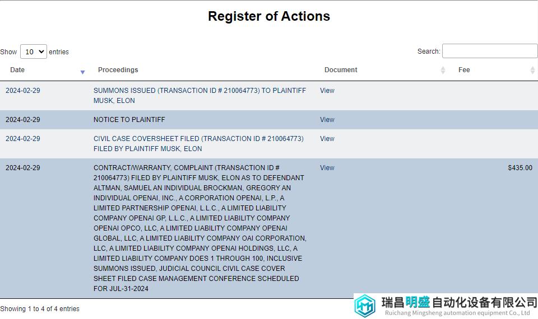Sort table by Date column header
This screenshot has height=319, width=538.
[x=17, y=70]
